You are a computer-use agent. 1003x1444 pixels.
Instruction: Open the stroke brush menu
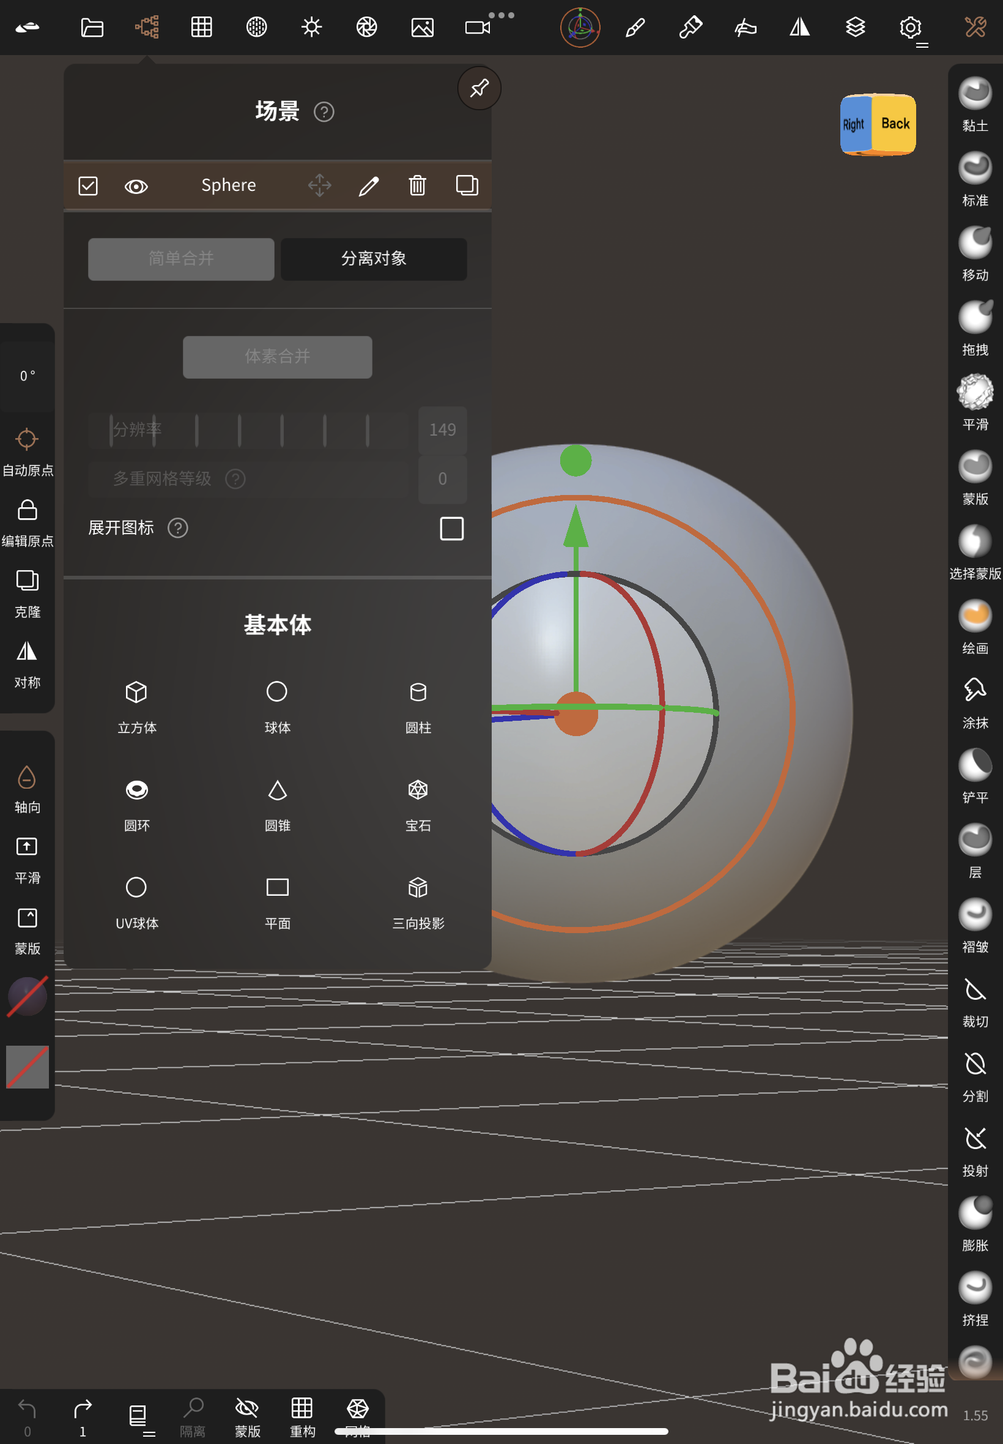[x=635, y=27]
